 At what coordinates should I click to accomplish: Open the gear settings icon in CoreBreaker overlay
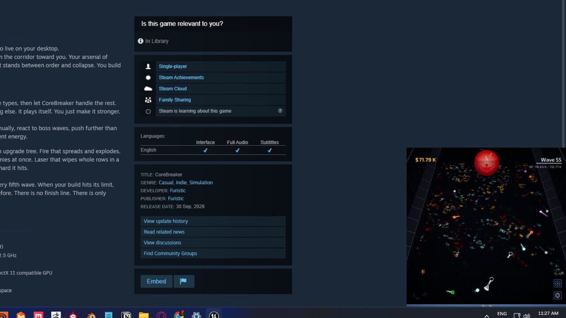coord(558,295)
